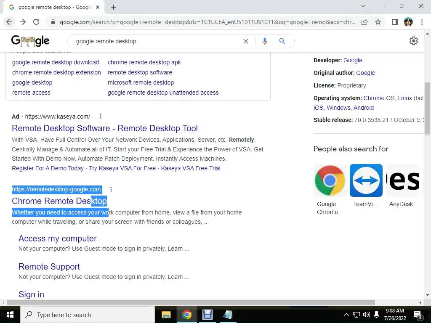The width and height of the screenshot is (431, 323).
Task: Open 'chrome remote desktop extension' suggestion
Action: click(x=56, y=72)
